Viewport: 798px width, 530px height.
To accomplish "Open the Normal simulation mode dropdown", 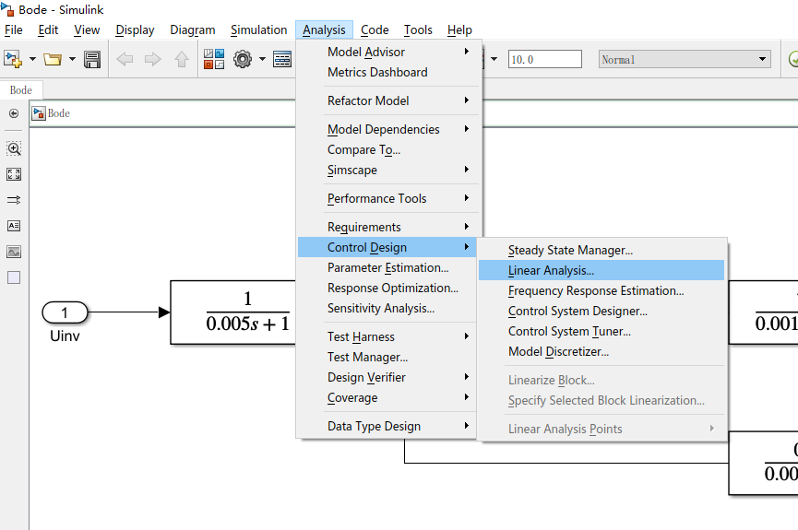I will click(685, 60).
